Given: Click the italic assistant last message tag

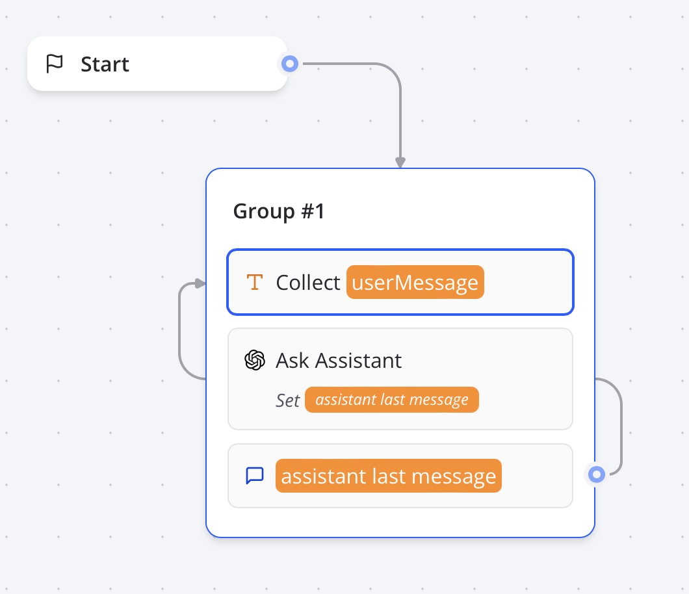Looking at the screenshot, I should pos(391,400).
